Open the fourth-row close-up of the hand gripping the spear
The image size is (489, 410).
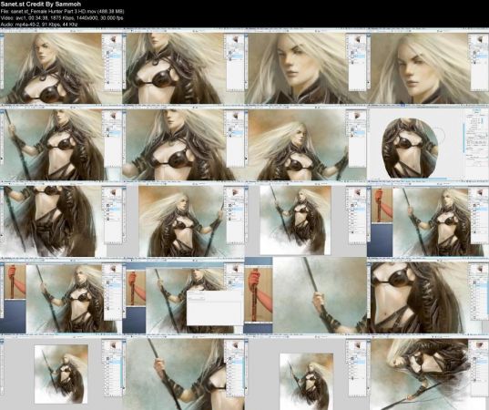(306, 296)
